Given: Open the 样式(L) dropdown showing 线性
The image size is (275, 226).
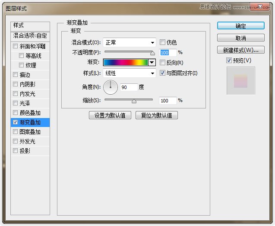Looking at the screenshot, I should tap(130, 73).
